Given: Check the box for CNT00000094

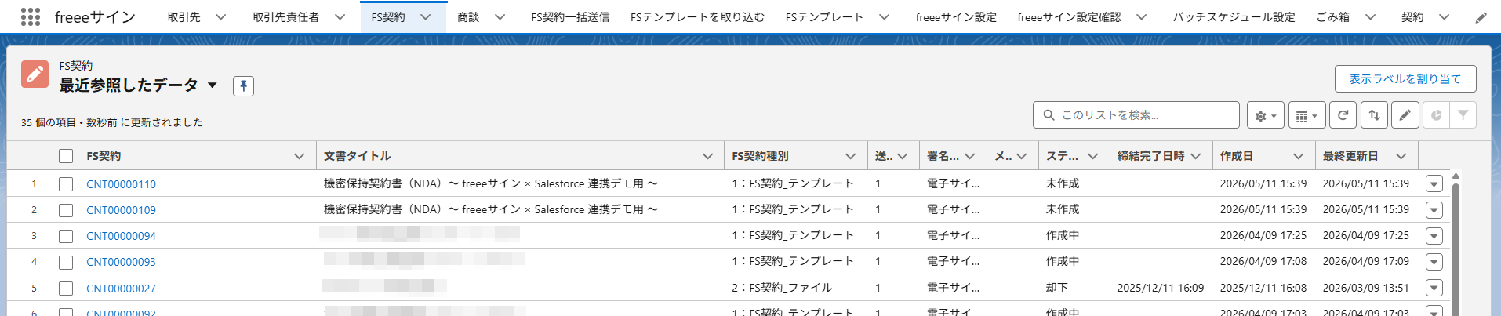Looking at the screenshot, I should 66,236.
